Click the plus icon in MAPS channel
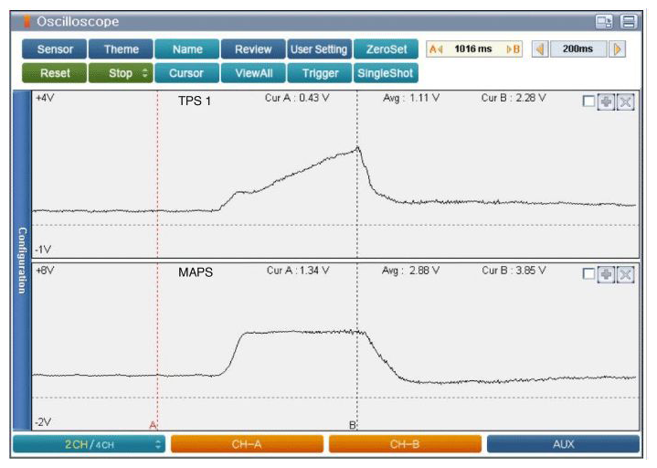This screenshot has width=657, height=468. [606, 275]
